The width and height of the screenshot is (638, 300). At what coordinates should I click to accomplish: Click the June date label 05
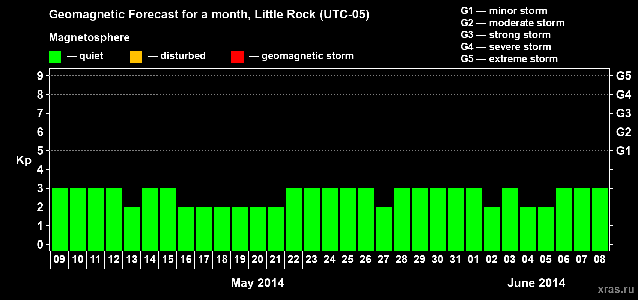pyautogui.click(x=546, y=259)
